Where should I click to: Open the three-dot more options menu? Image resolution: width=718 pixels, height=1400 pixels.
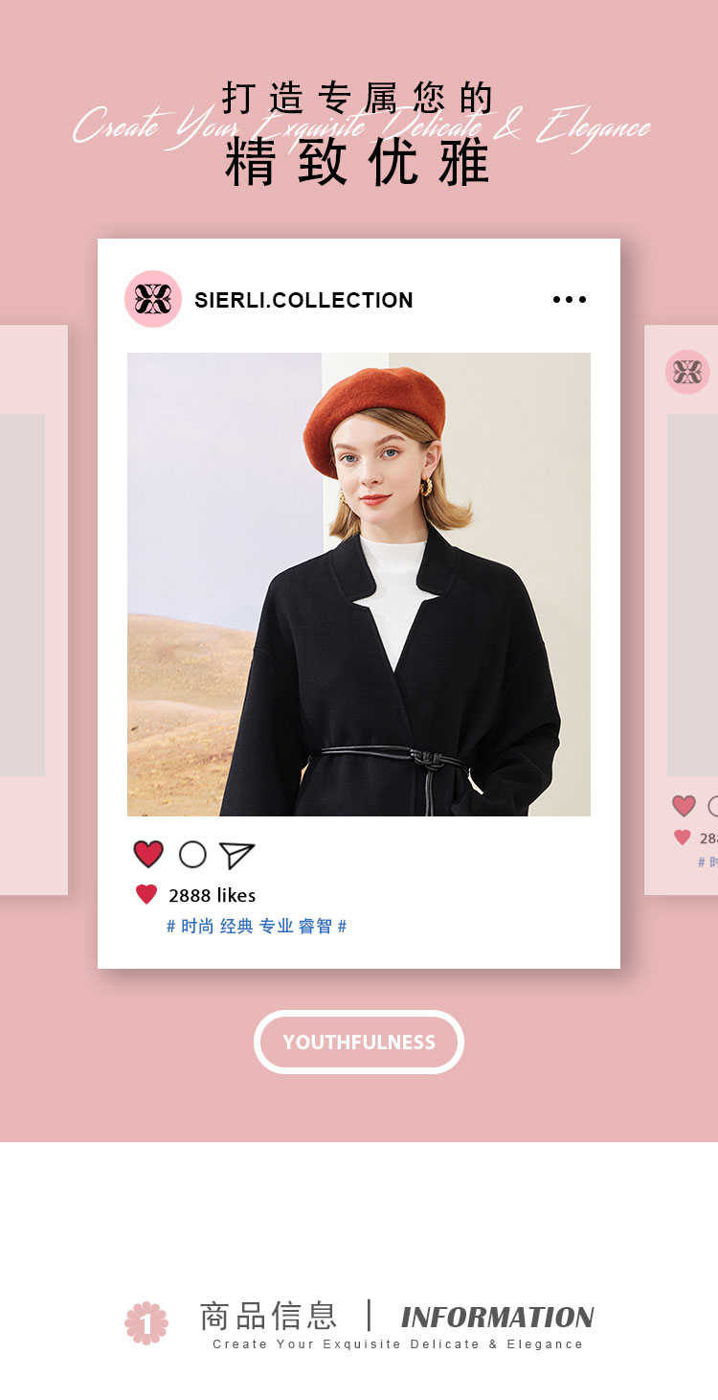pyautogui.click(x=570, y=300)
